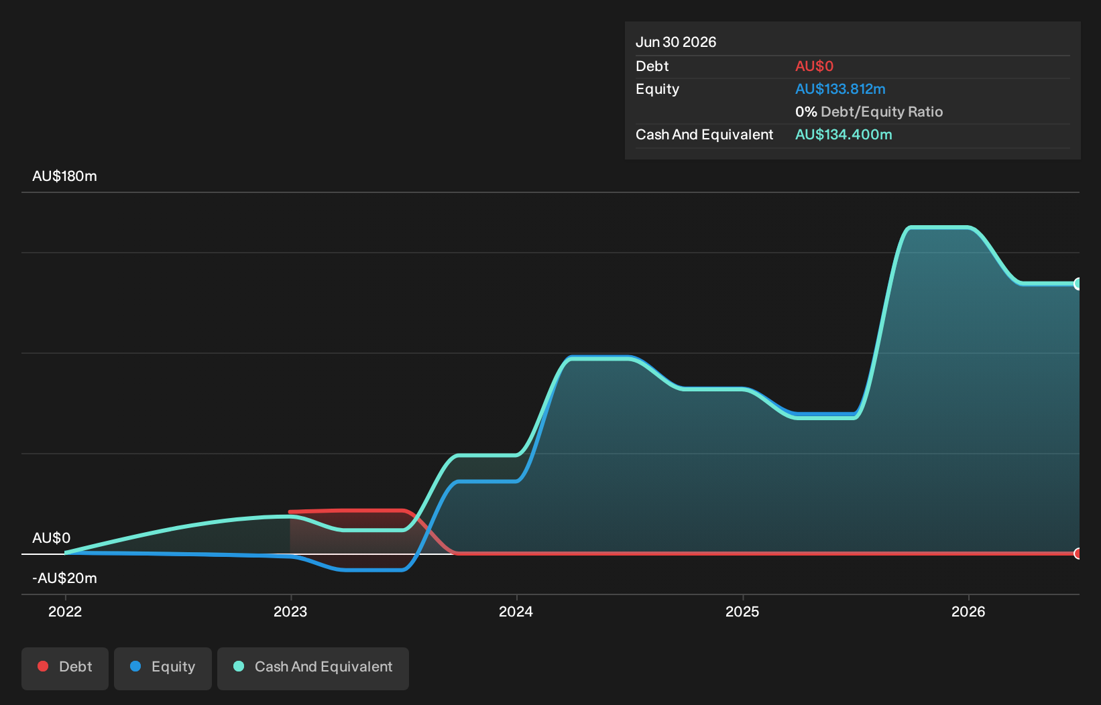Click the Jun 30 2026 tooltip date
Screen dimensions: 1101x705
click(676, 42)
